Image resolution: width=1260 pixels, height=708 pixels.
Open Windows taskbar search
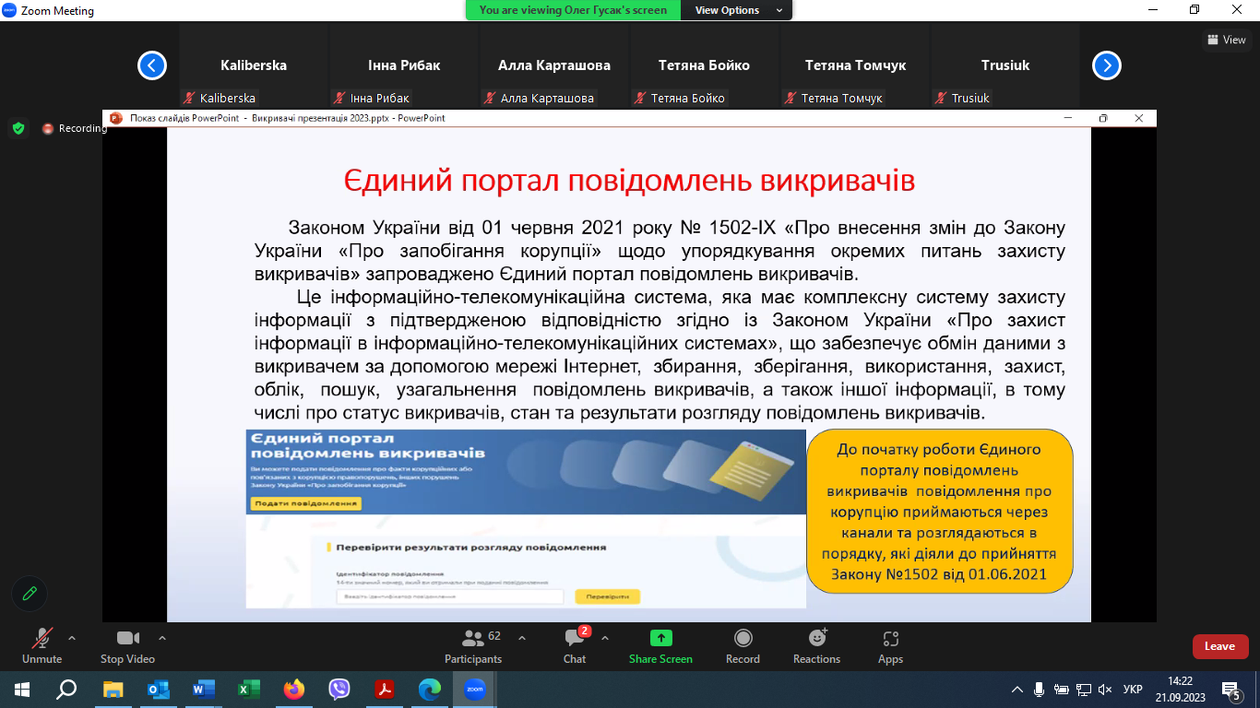point(66,689)
